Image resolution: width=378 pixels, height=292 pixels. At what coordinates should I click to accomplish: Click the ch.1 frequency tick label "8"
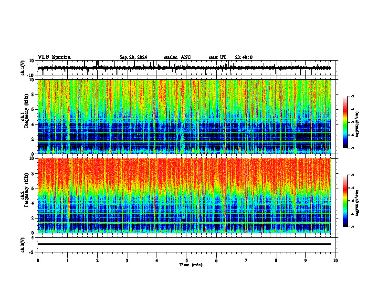coord(33,94)
